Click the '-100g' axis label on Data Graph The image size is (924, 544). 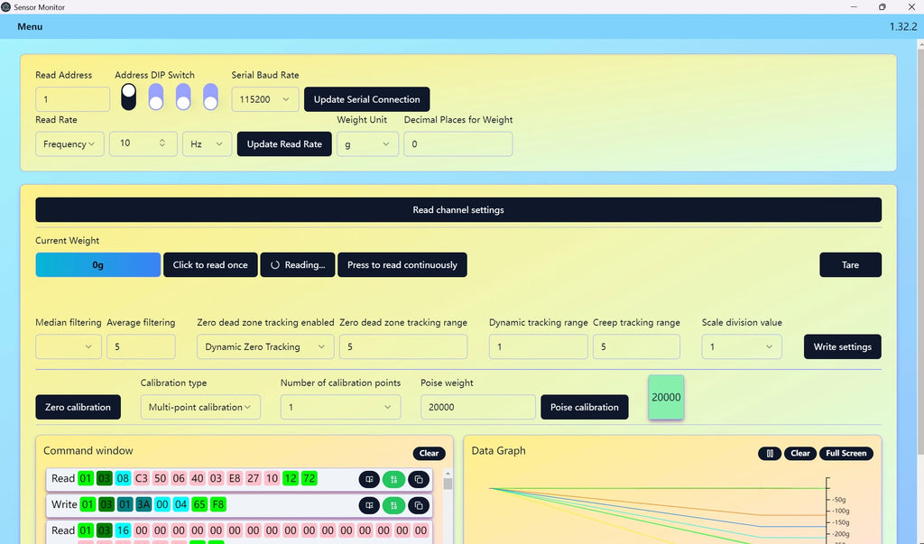841,511
